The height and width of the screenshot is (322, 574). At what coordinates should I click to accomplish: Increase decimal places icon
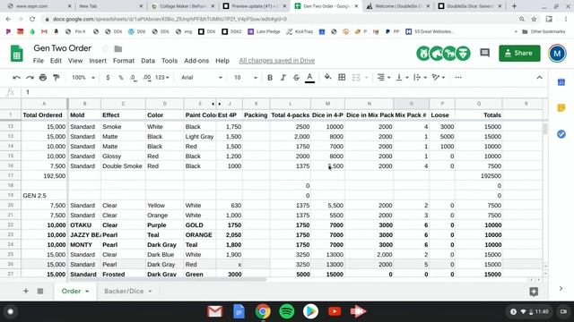point(147,78)
